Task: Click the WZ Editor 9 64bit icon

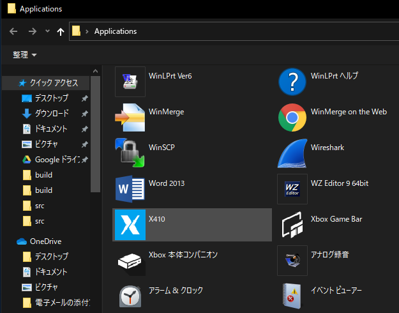Action: tap(292, 189)
